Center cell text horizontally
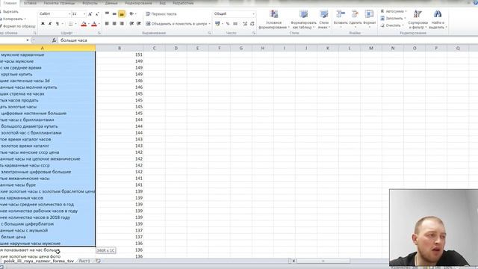This screenshot has height=269, width=478. [114, 23]
